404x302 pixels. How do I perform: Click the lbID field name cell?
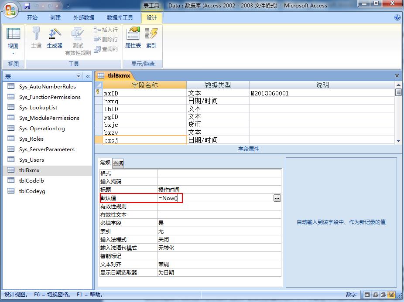(144, 109)
